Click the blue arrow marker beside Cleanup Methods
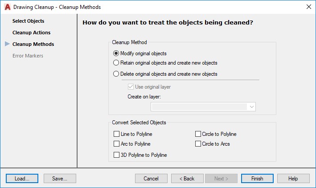The height and width of the screenshot is (188, 316). click(7, 44)
